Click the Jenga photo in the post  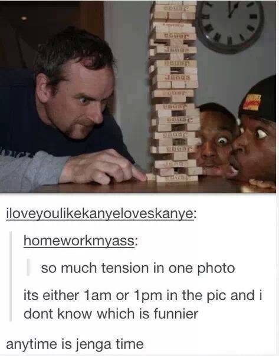(138, 97)
